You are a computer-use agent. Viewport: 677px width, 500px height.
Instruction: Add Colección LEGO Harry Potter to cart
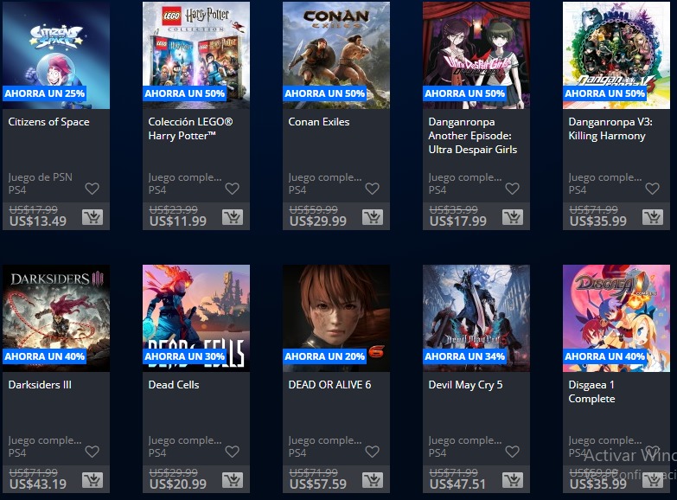233,217
